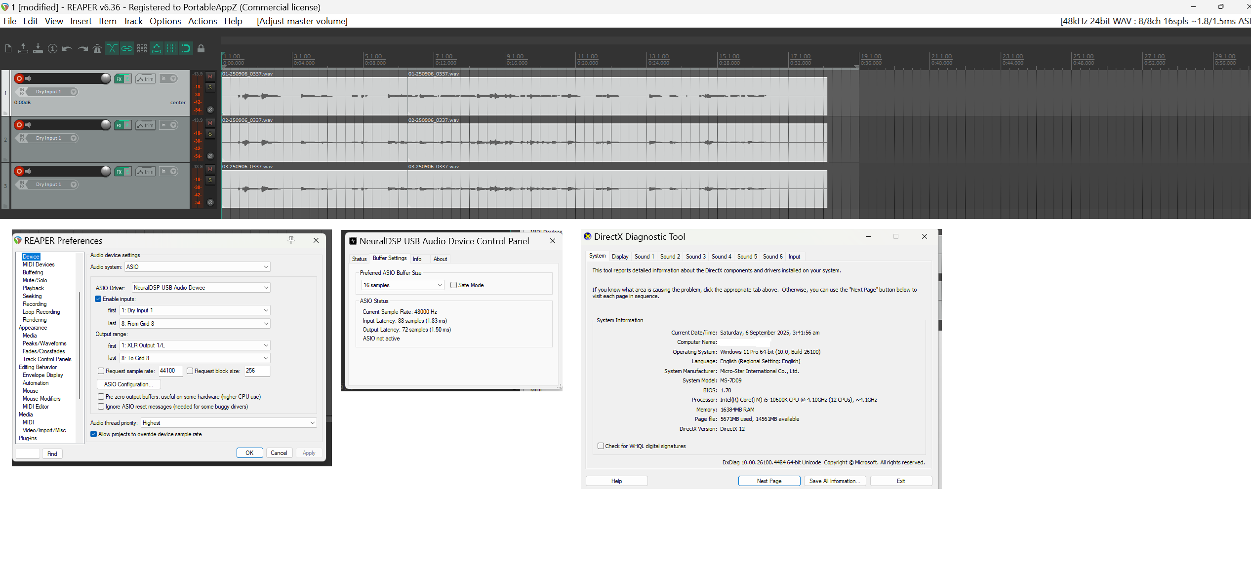Pin the REAPER Preferences window
The width and height of the screenshot is (1251, 565).
click(x=291, y=240)
